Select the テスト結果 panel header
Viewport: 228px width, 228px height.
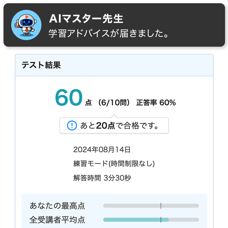41,65
